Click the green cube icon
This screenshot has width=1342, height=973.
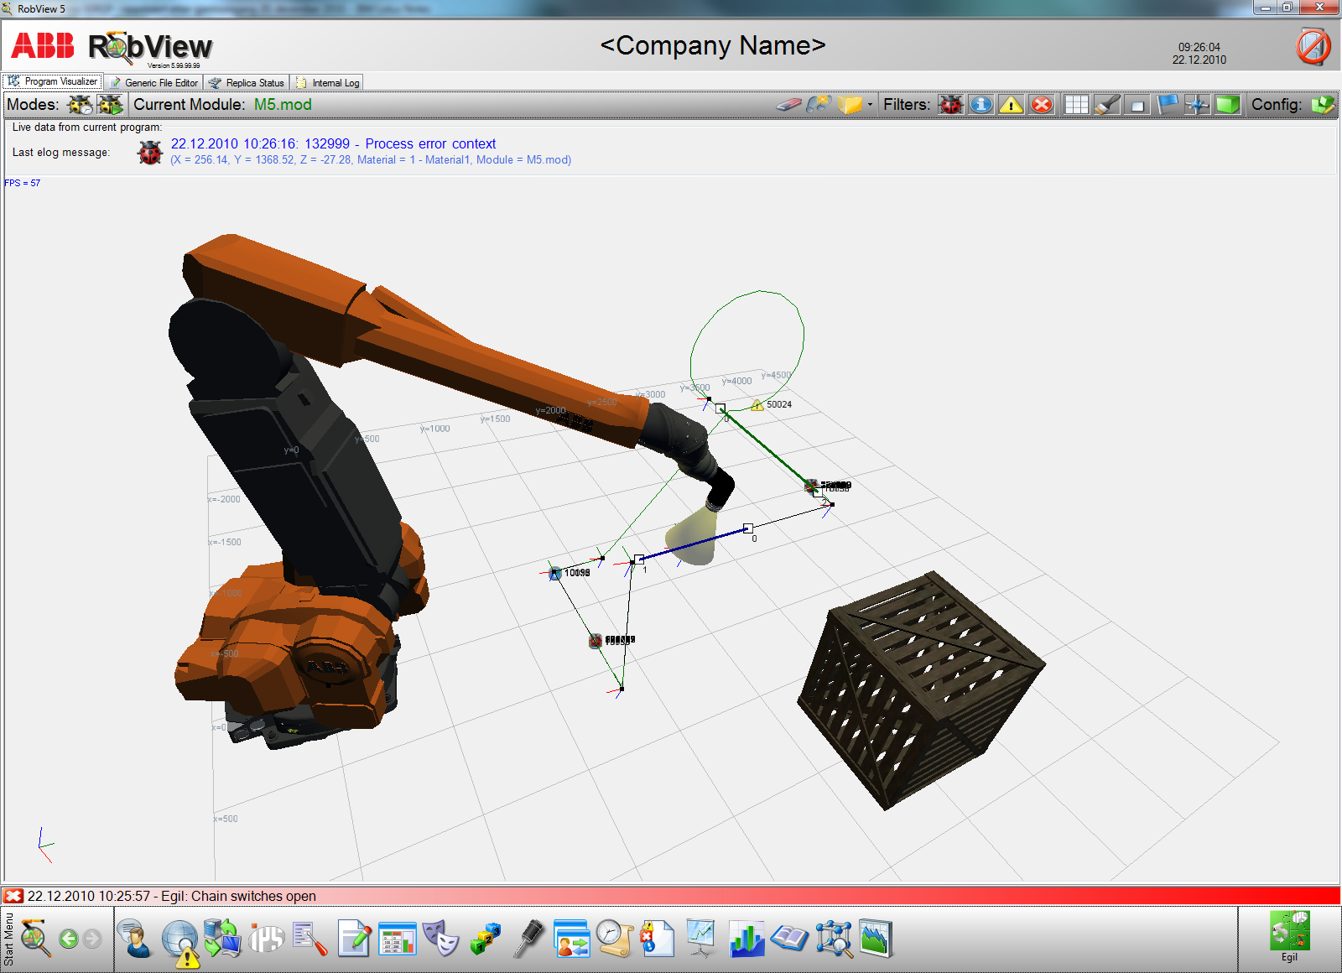pyautogui.click(x=1227, y=105)
